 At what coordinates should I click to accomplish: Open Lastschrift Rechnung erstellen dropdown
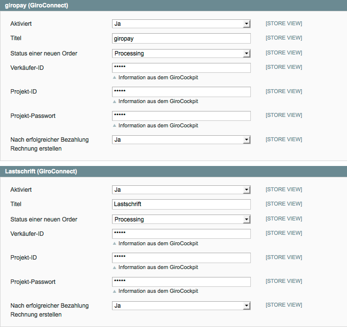click(181, 306)
